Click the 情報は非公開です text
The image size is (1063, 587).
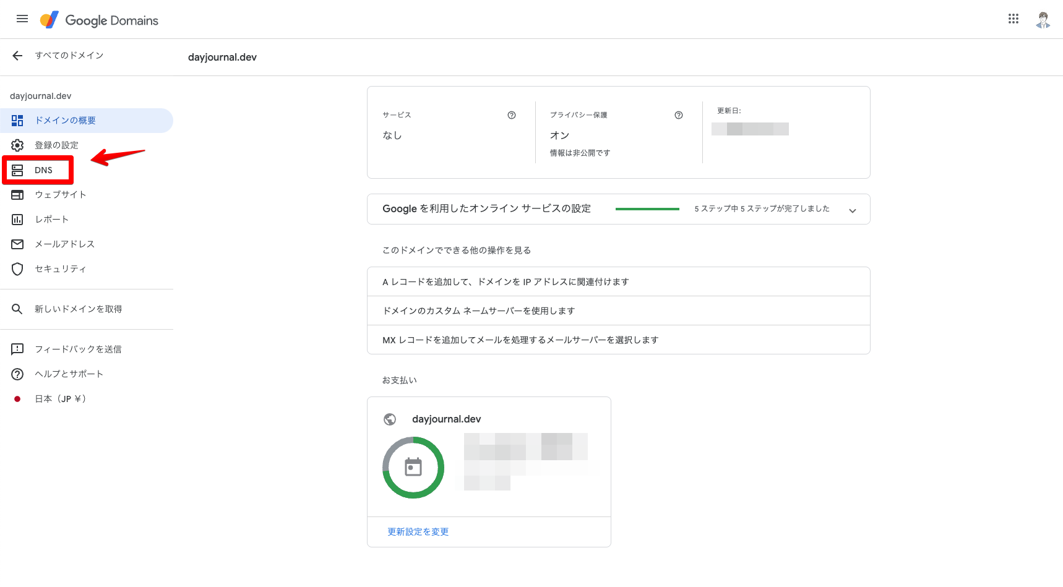(x=580, y=153)
